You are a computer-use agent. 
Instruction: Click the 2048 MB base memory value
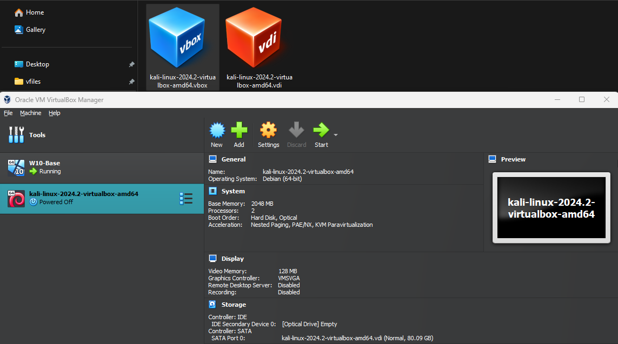coord(262,204)
